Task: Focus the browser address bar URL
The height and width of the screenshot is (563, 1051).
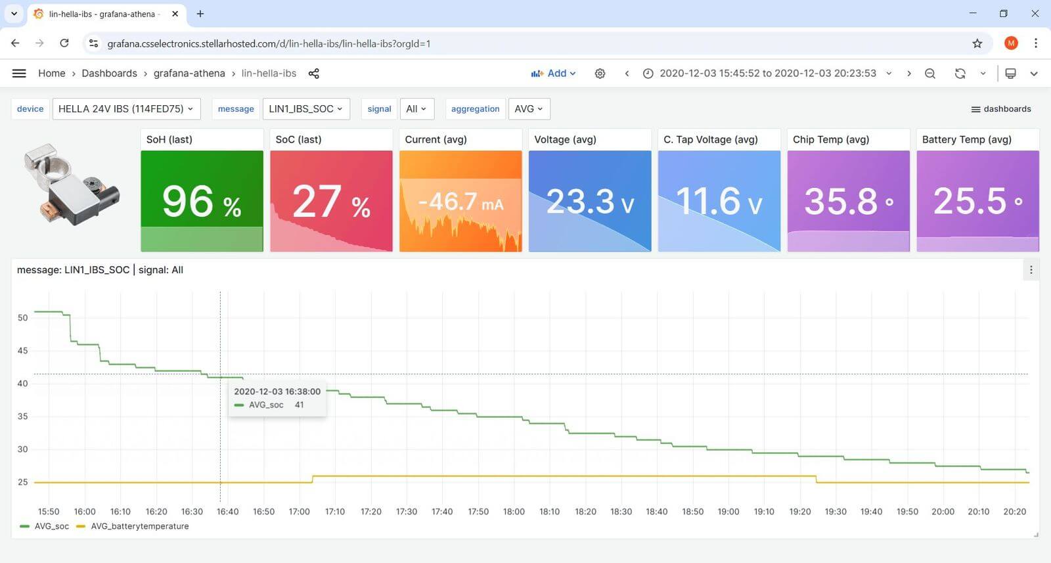Action: click(269, 43)
